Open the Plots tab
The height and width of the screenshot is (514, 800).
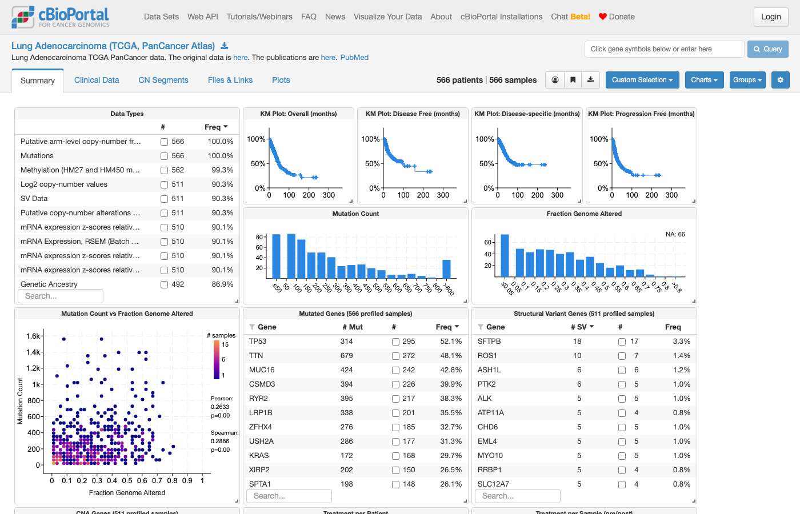click(281, 80)
